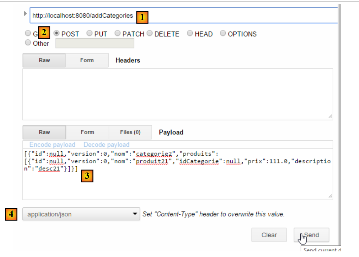This screenshot has width=359, height=257.
Task: Select the PUT method radio button
Action: tap(90, 33)
